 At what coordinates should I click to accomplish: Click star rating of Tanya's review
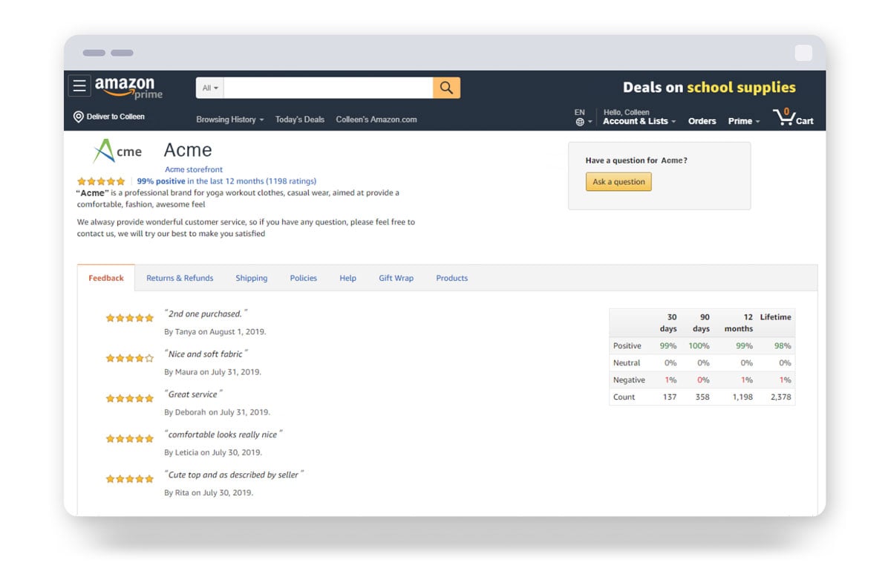[x=129, y=318]
